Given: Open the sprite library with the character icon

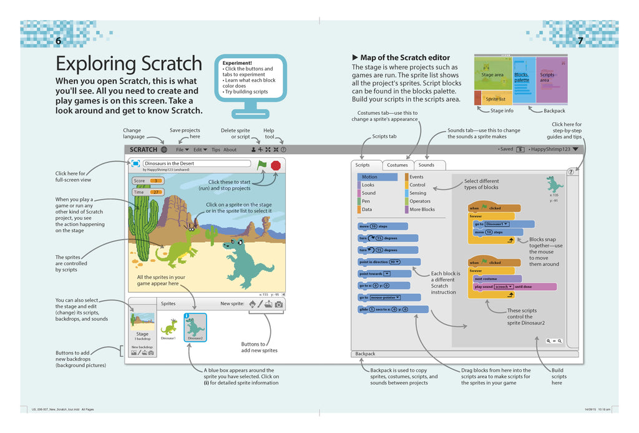Looking at the screenshot, I should pyautogui.click(x=252, y=304).
